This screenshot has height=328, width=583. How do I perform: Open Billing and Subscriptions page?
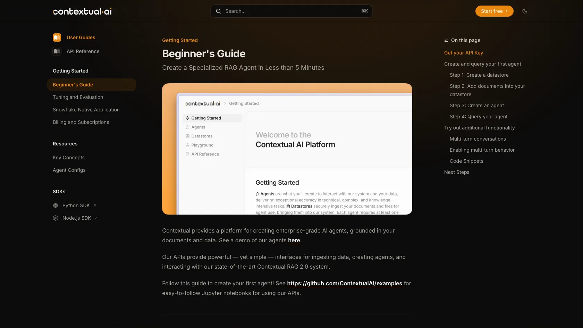point(81,122)
